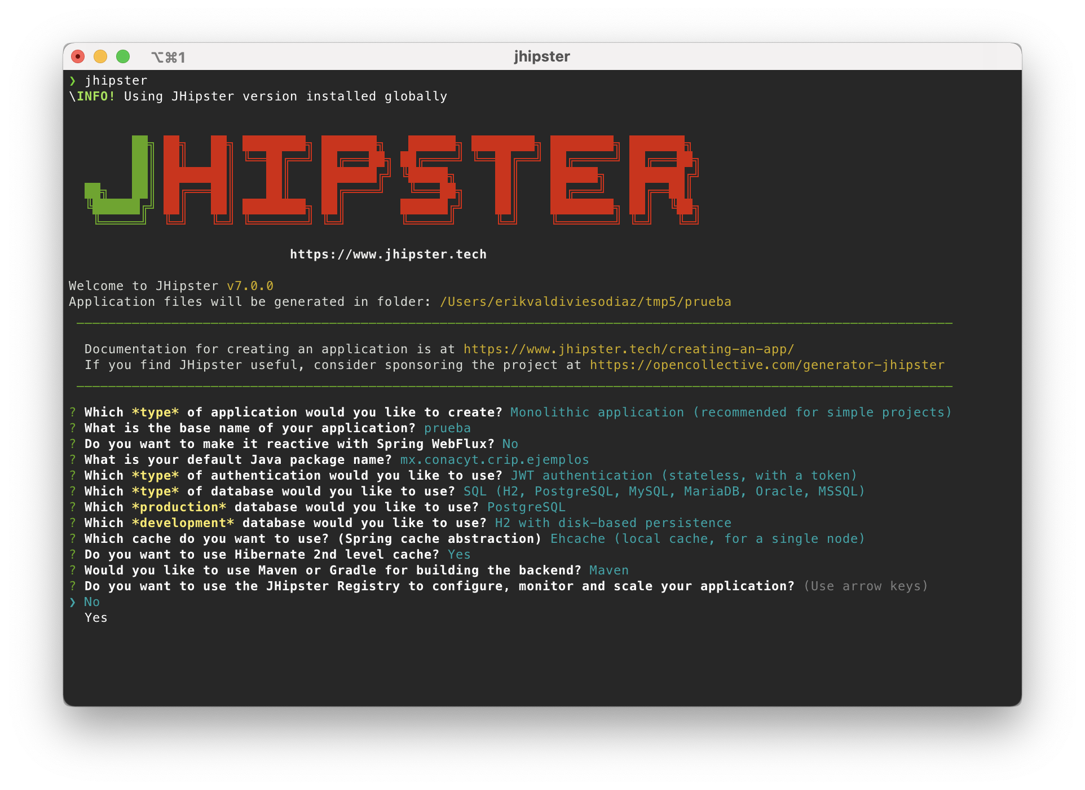The height and width of the screenshot is (790, 1085).
Task: Click the version text v7.0.0
Action: coord(250,286)
